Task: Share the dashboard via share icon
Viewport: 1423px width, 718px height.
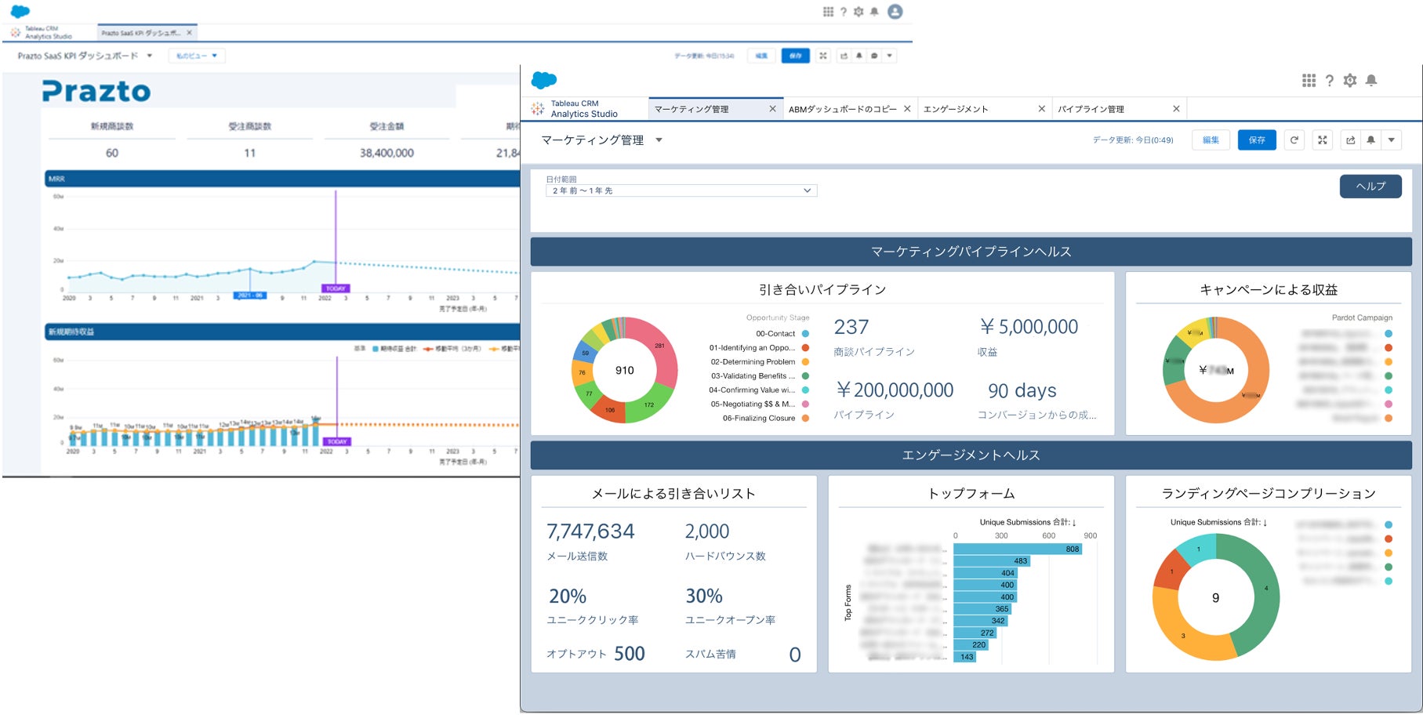Action: 1351,140
